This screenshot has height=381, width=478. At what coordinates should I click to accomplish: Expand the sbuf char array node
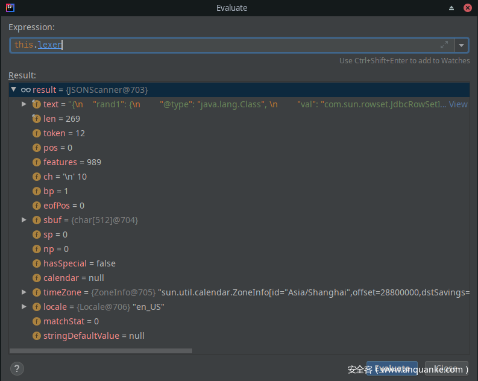coord(24,220)
